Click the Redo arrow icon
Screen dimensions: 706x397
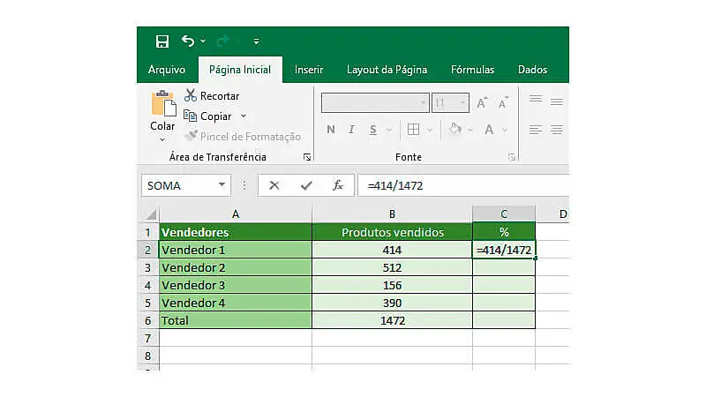pos(222,41)
